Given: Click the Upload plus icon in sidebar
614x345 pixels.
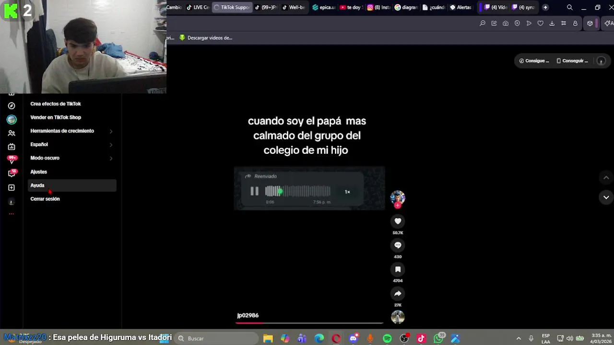Looking at the screenshot, I should [x=12, y=188].
